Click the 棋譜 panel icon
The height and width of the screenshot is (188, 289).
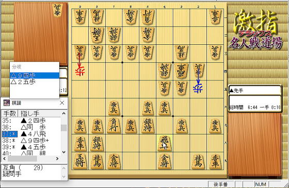click(7, 103)
